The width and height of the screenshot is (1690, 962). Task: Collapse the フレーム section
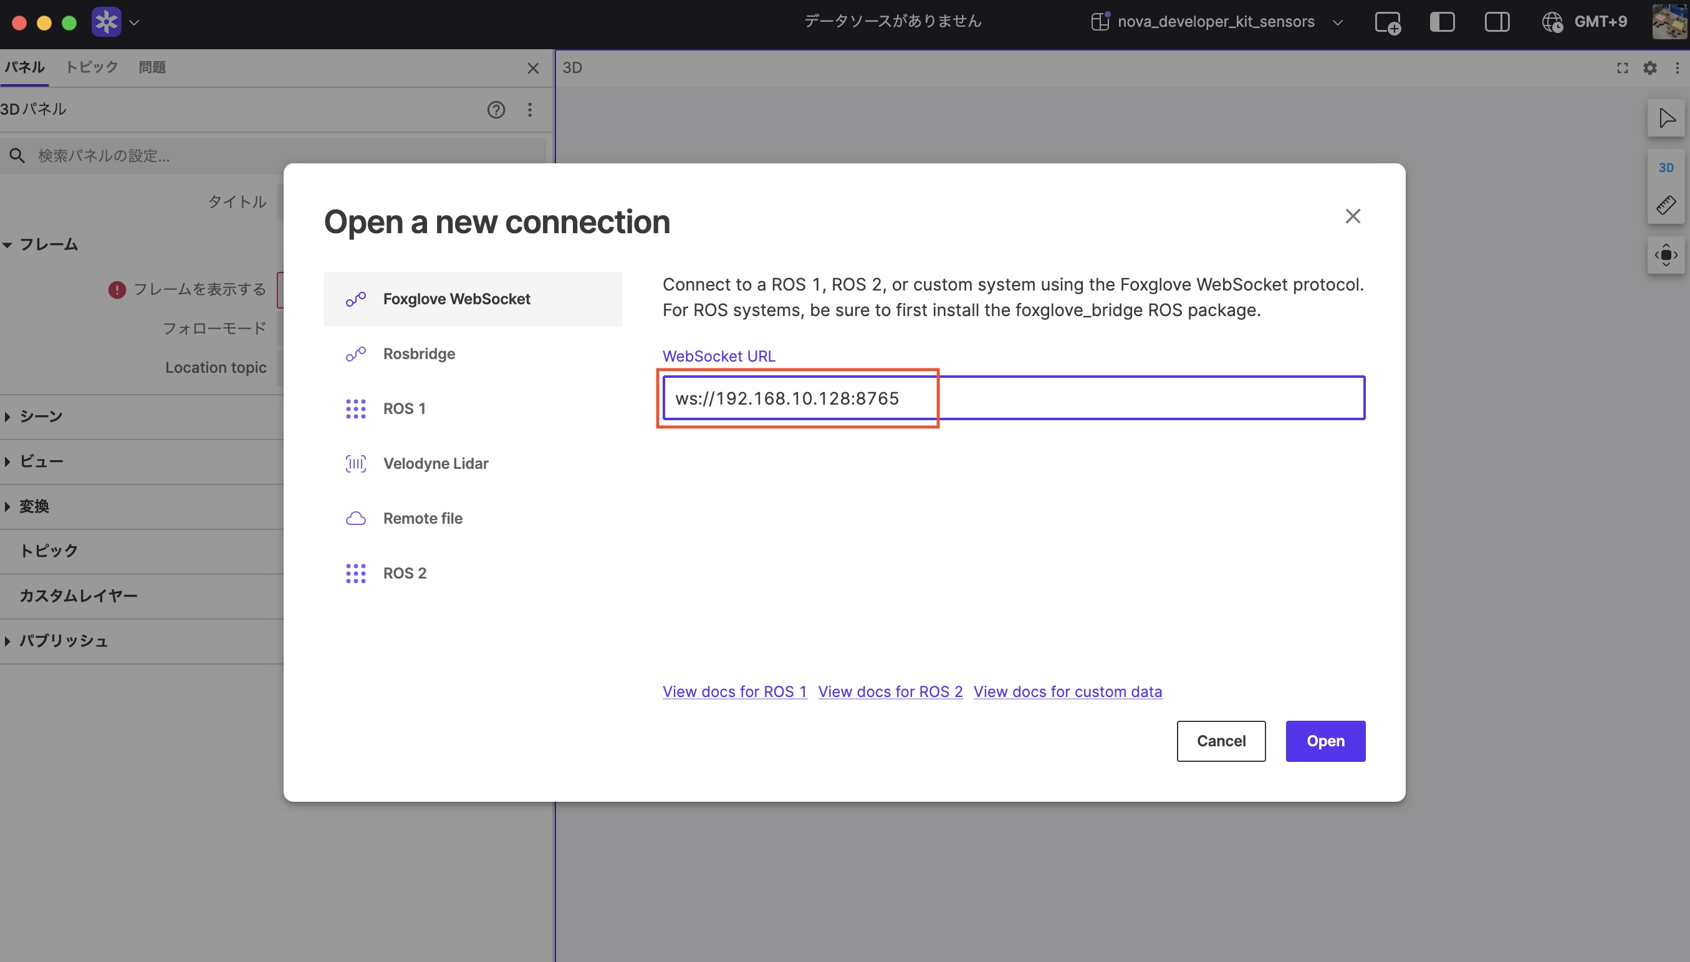[x=40, y=245]
